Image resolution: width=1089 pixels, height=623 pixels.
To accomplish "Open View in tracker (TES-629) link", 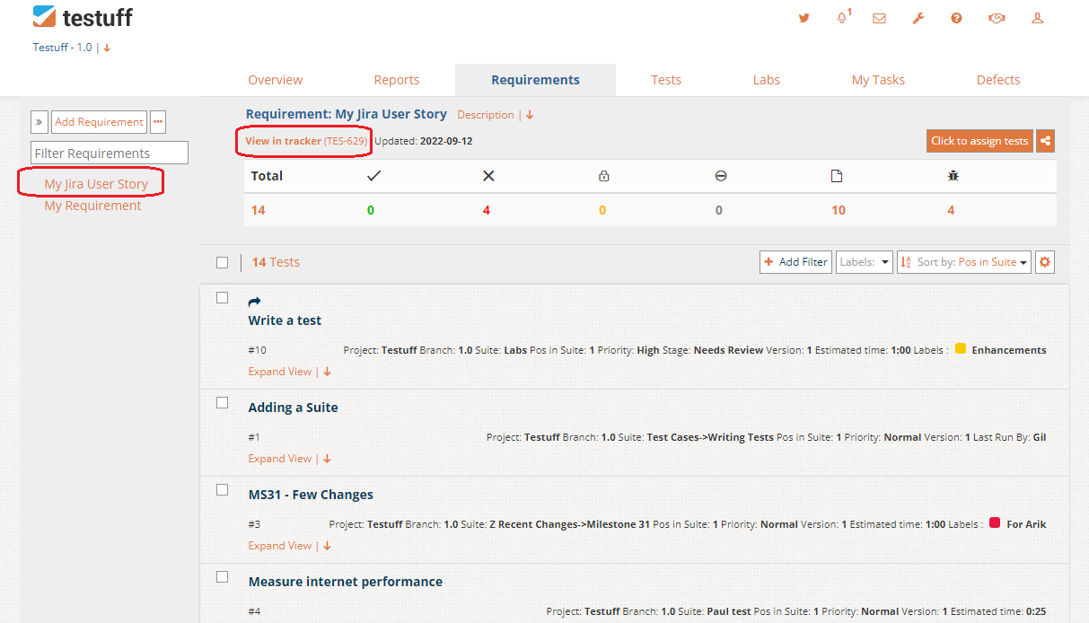I will (305, 141).
